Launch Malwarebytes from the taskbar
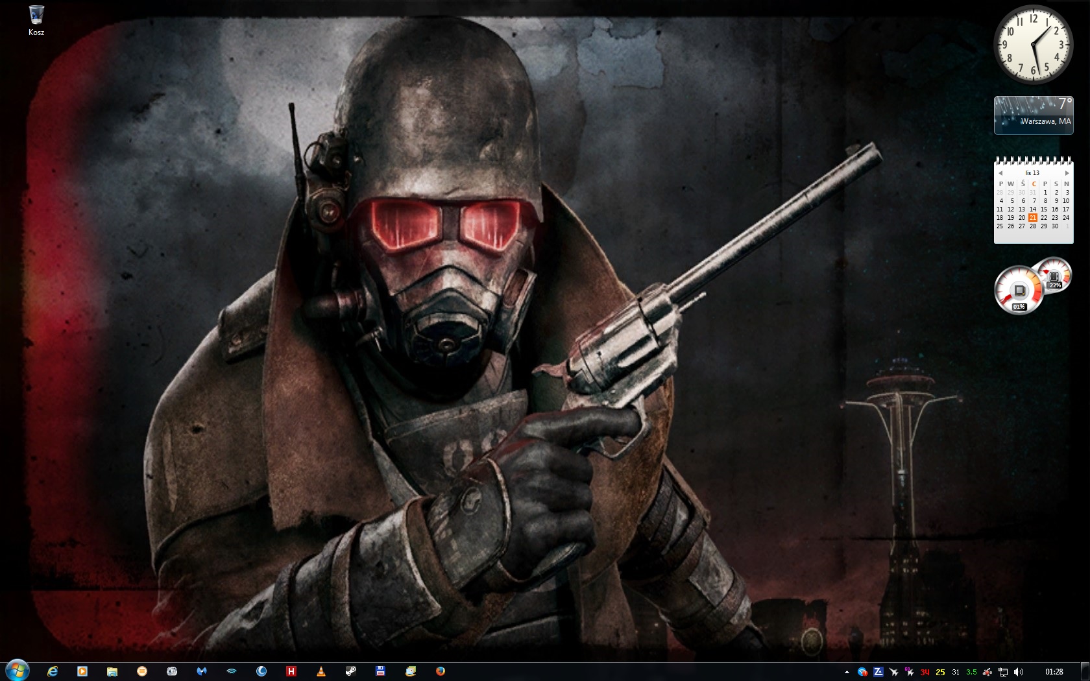Image resolution: width=1090 pixels, height=681 pixels. point(202,671)
